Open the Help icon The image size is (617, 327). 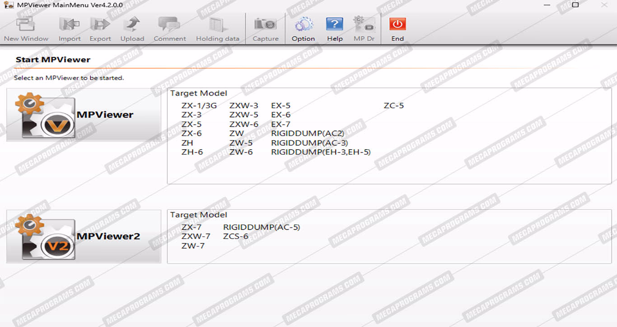click(335, 29)
